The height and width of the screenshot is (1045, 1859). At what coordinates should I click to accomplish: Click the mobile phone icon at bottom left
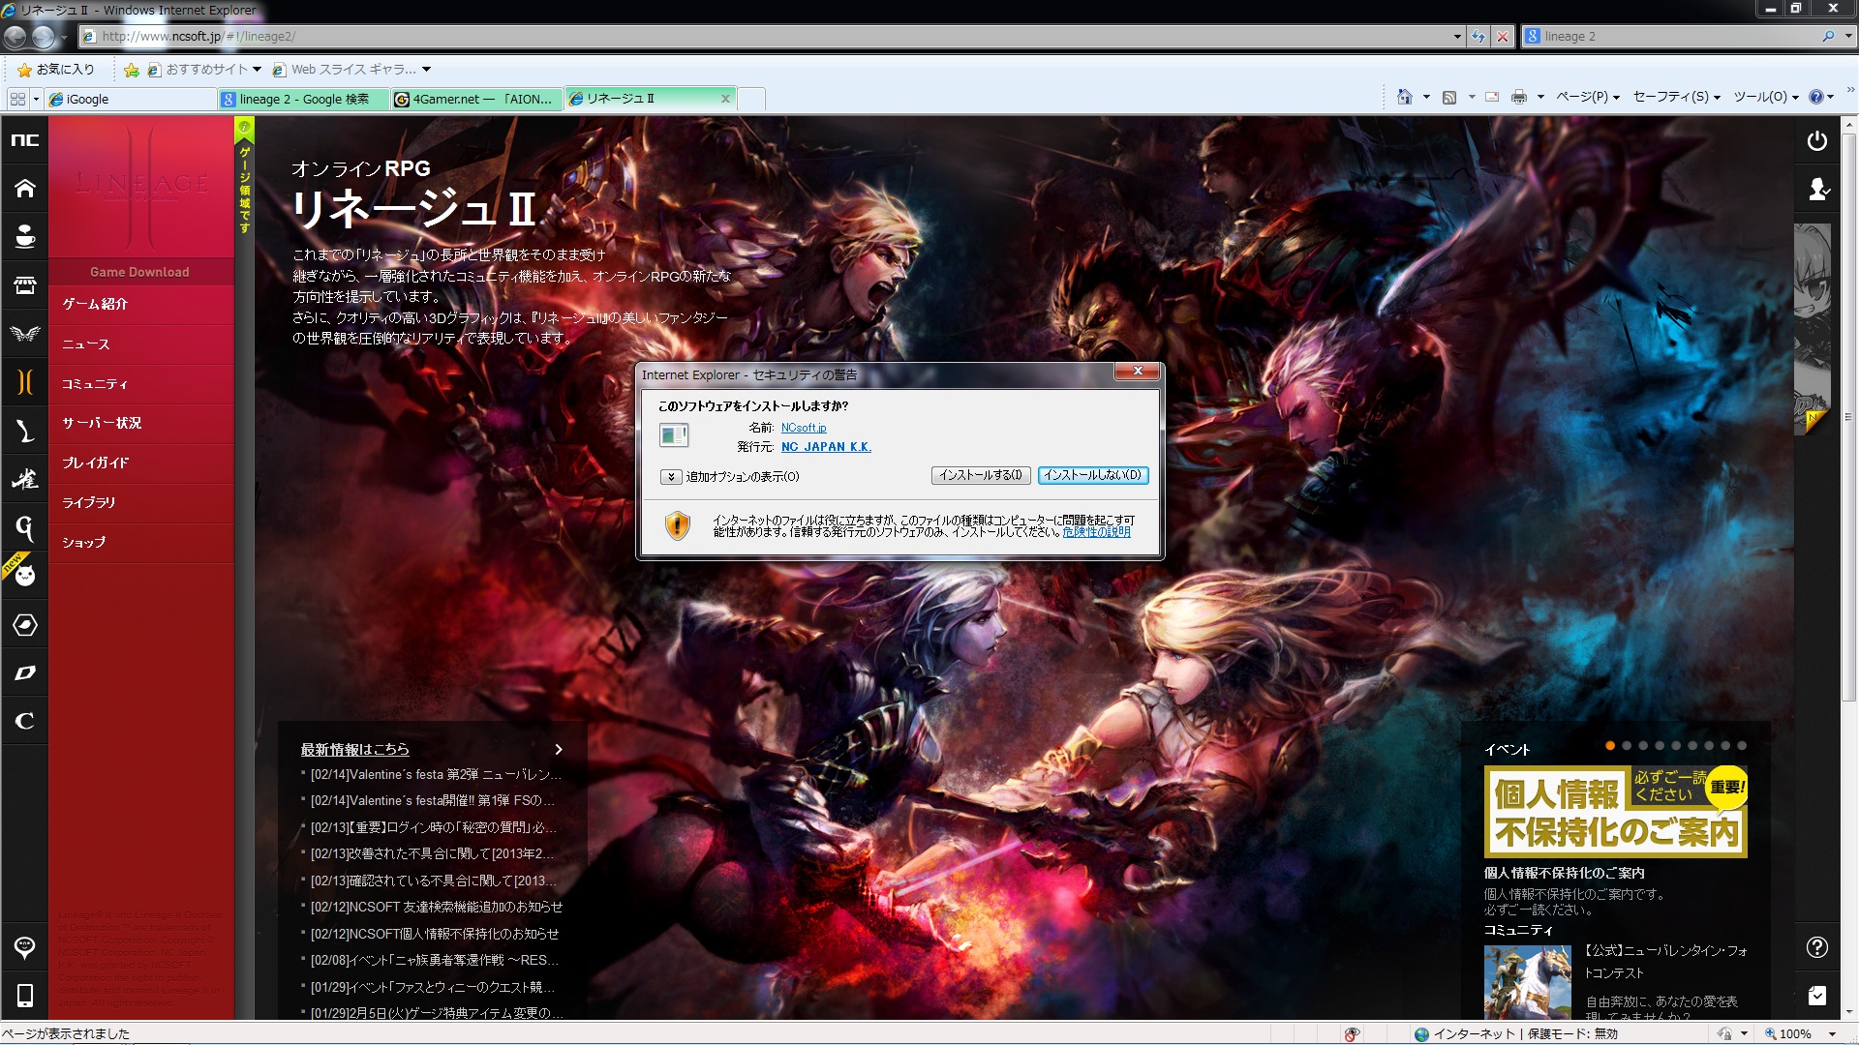pos(25,996)
